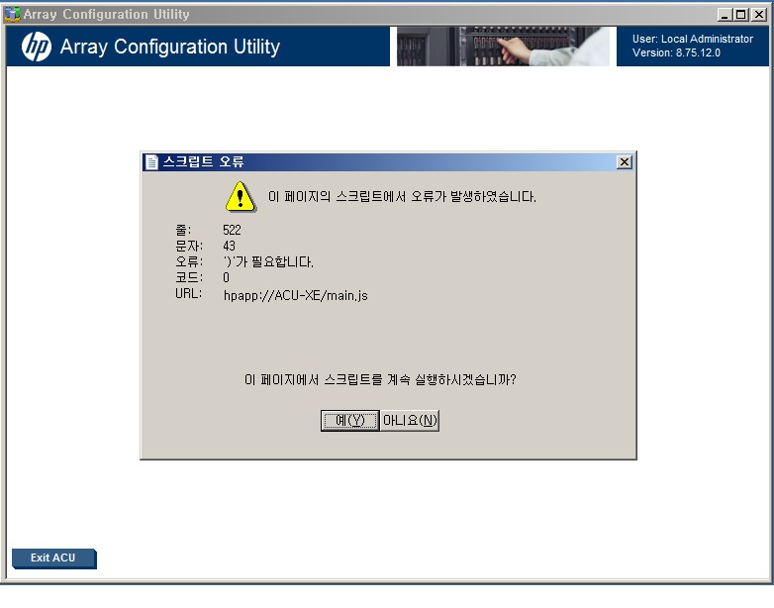The height and width of the screenshot is (608, 774).
Task: Maximize the Array Configuration Utility window
Action: coord(741,14)
